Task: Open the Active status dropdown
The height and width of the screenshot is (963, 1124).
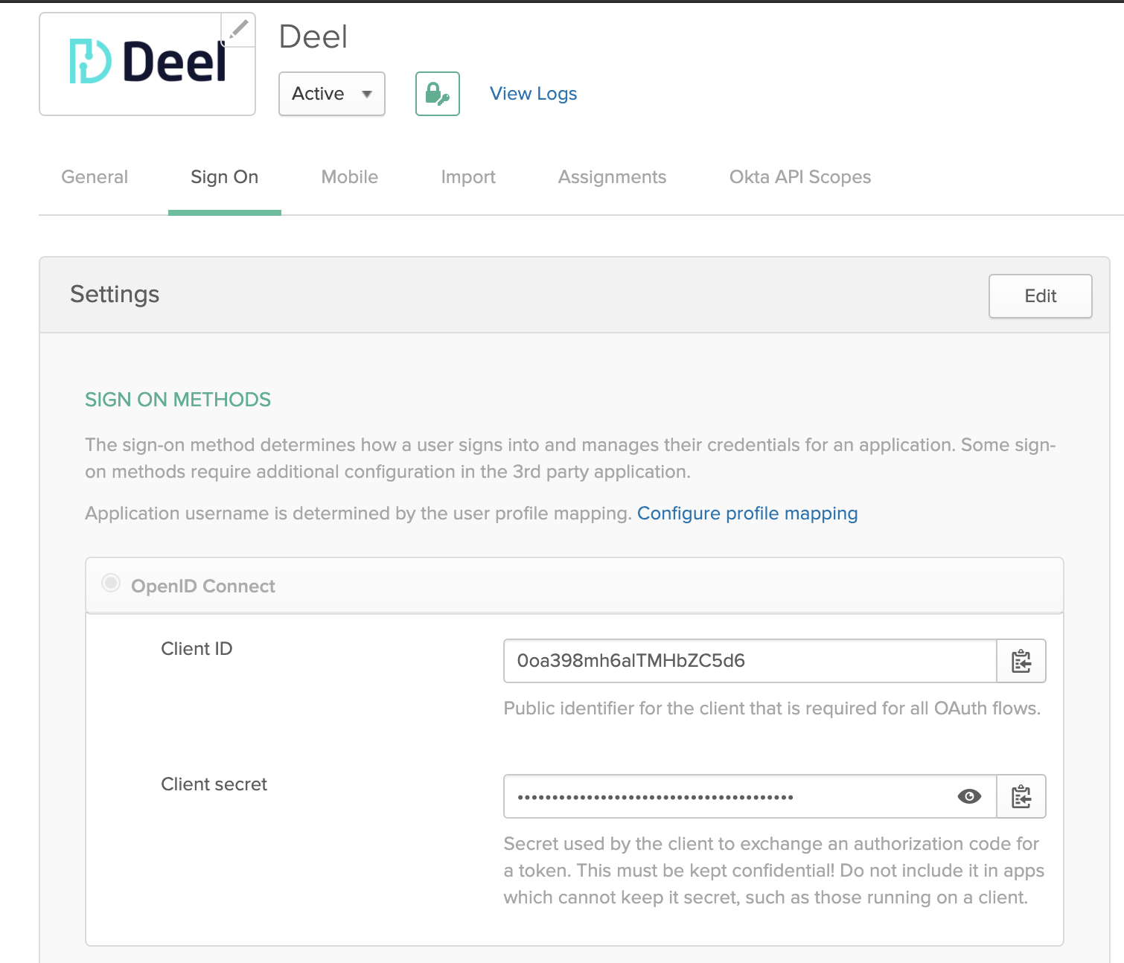Action: (x=332, y=94)
